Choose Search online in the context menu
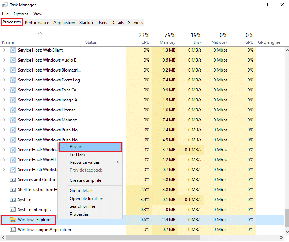 tap(82, 206)
